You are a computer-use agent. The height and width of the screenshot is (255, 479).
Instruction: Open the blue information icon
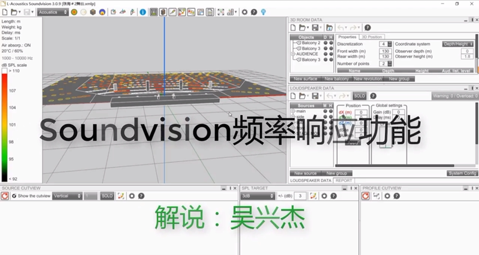[x=143, y=12]
